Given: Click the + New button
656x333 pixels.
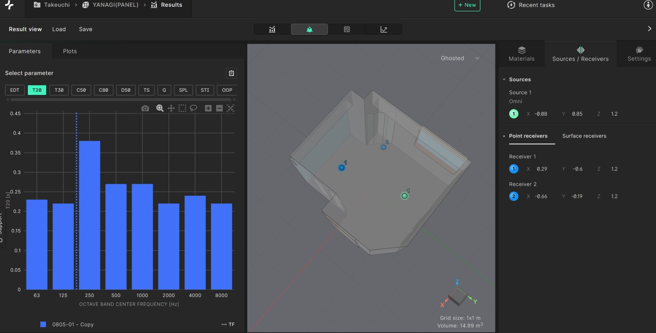Looking at the screenshot, I should (x=467, y=5).
